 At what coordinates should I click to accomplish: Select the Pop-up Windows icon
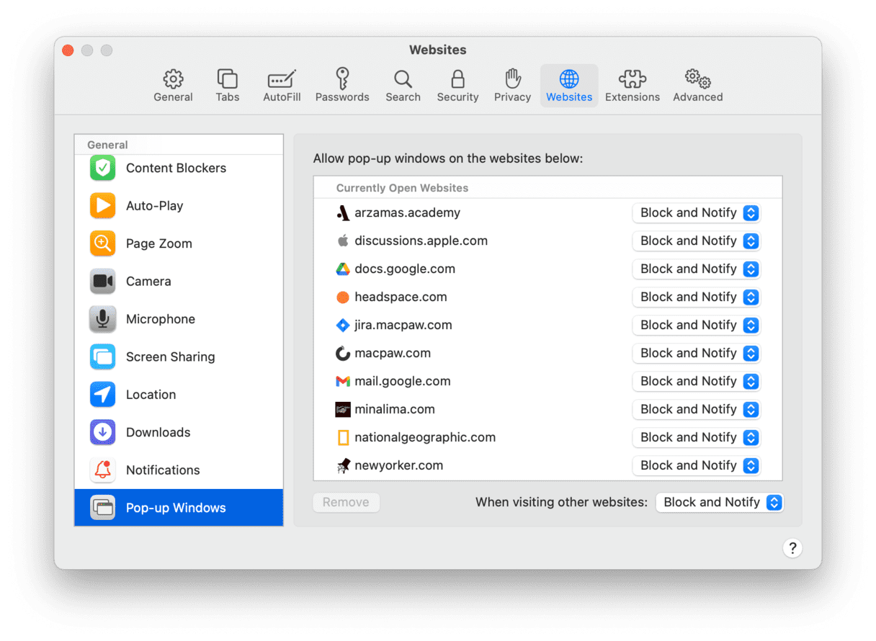pos(102,507)
